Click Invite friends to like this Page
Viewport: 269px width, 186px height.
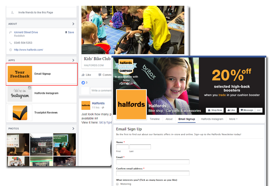tap(35, 13)
